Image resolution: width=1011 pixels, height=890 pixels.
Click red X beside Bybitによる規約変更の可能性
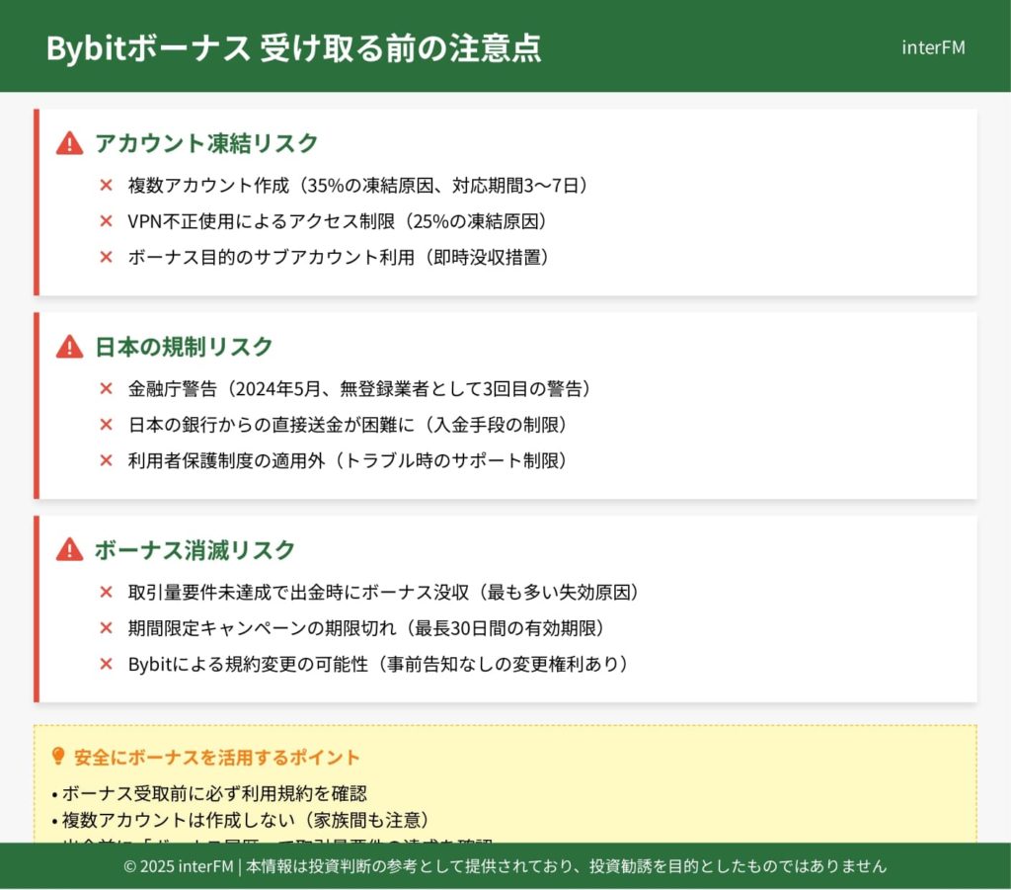pos(107,664)
